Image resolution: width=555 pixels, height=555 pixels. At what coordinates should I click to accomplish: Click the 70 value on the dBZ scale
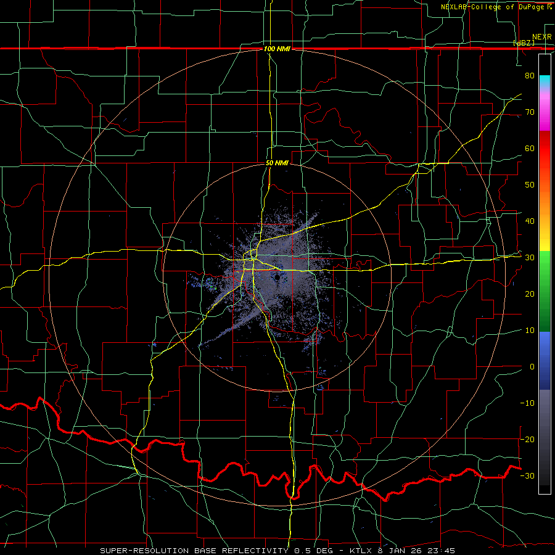coord(530,112)
